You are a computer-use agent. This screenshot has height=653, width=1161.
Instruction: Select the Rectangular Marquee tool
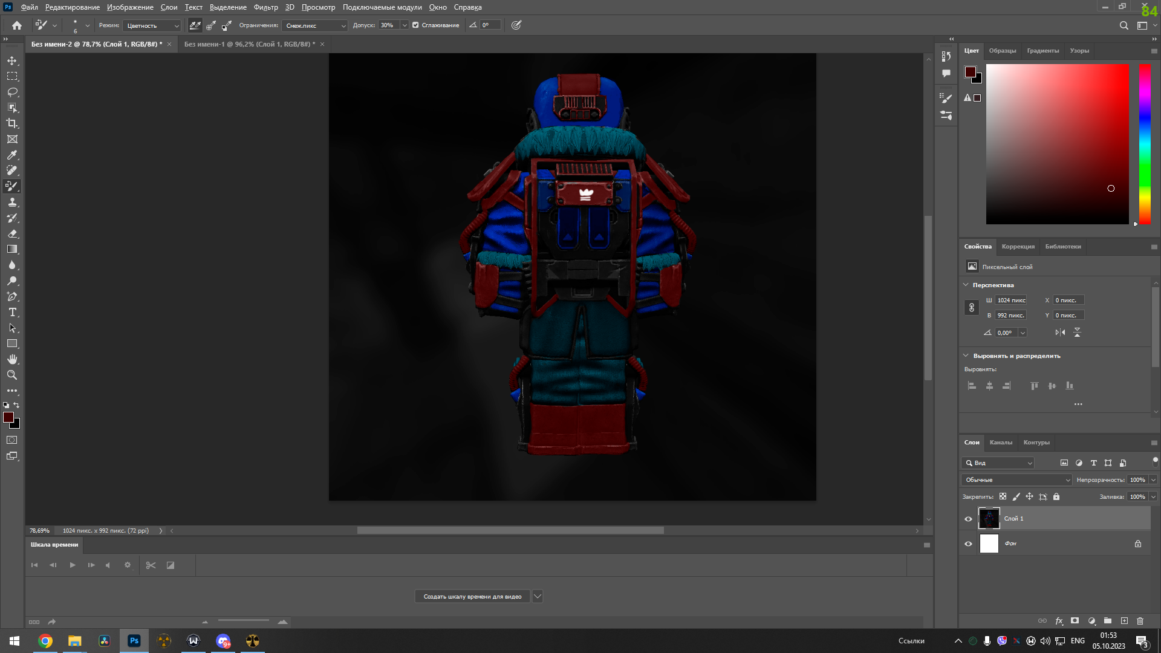click(12, 76)
